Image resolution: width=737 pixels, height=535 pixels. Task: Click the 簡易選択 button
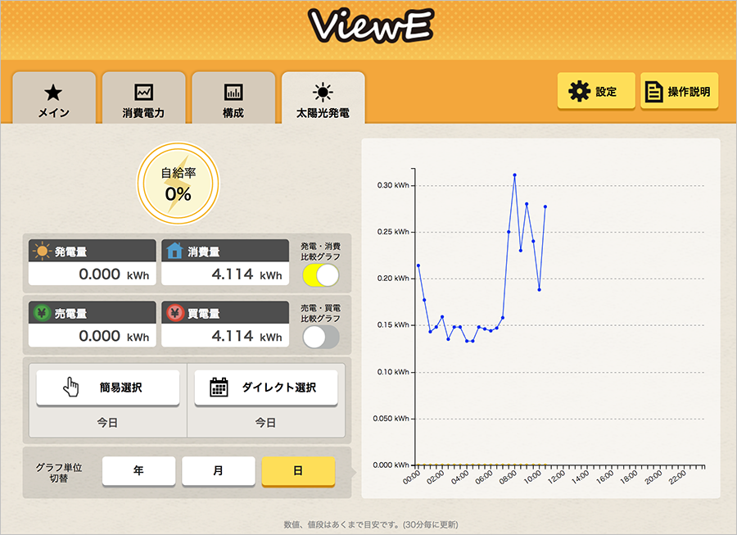coord(108,388)
